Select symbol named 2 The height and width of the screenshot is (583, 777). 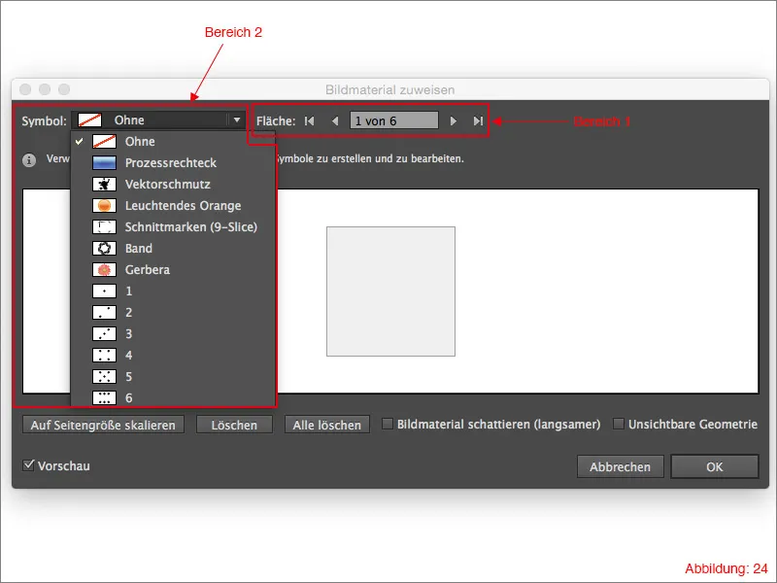coord(173,312)
